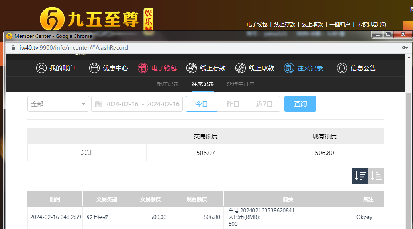Click 未读讯息 (0) link in header
Screen dimensions: 413x229
[x=372, y=25]
